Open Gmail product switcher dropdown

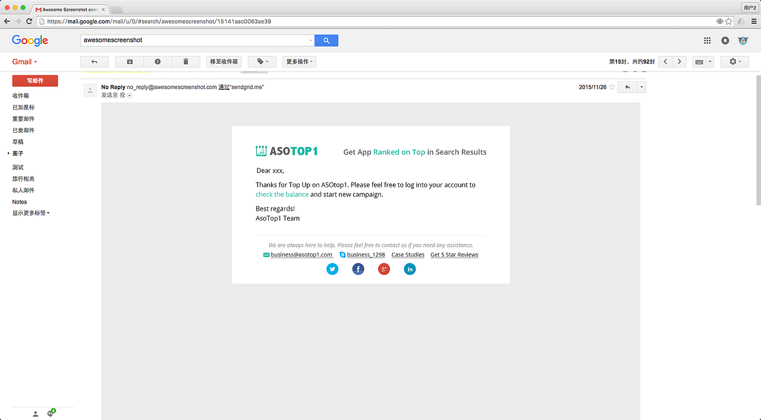pyautogui.click(x=25, y=62)
